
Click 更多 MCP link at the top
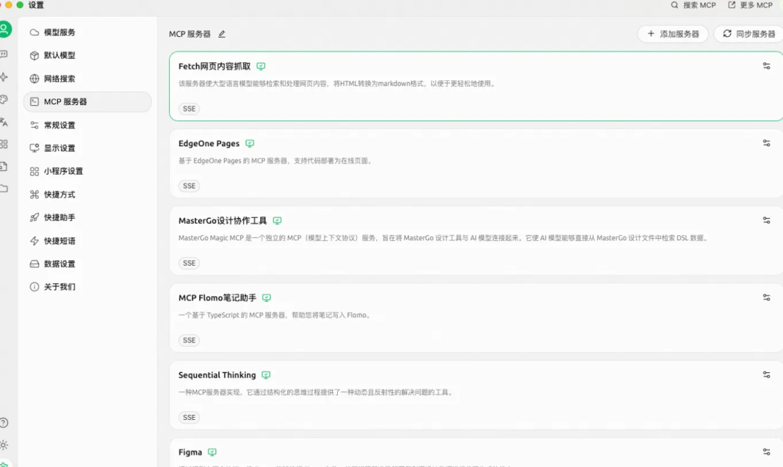pos(750,5)
